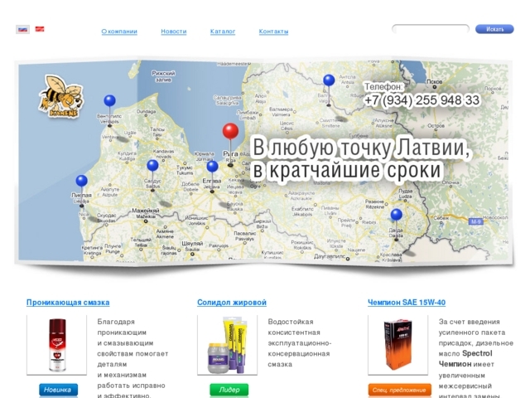Image resolution: width=530 pixels, height=398 pixels.
Task: Open the Контакты page link
Action: (274, 32)
